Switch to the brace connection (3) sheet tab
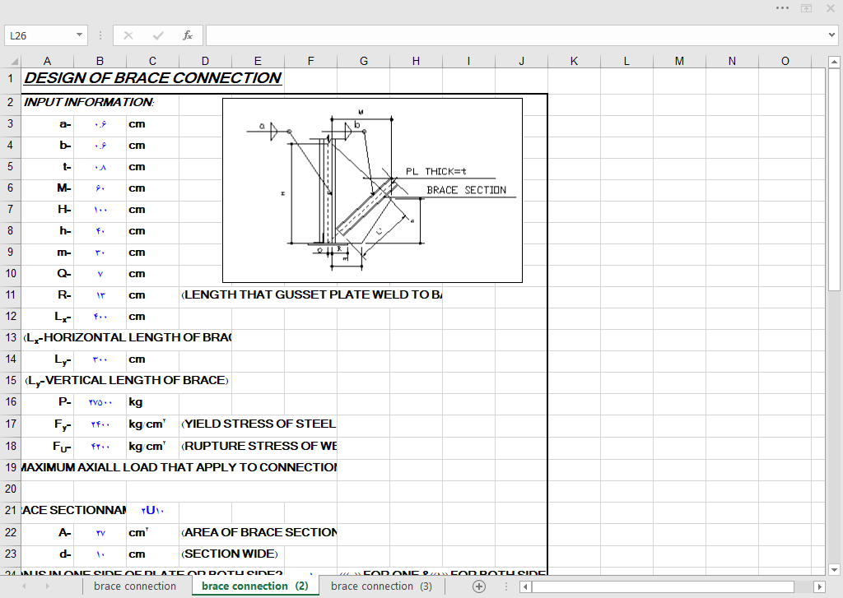The height and width of the screenshot is (598, 843). [381, 586]
